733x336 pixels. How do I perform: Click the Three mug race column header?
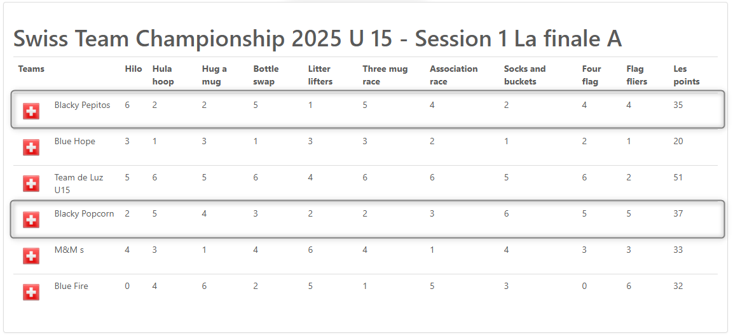click(x=385, y=75)
